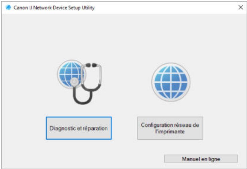Open Configuration réseau de l'imprimante

pyautogui.click(x=170, y=128)
